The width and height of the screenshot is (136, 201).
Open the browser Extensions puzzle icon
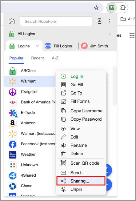123,8
